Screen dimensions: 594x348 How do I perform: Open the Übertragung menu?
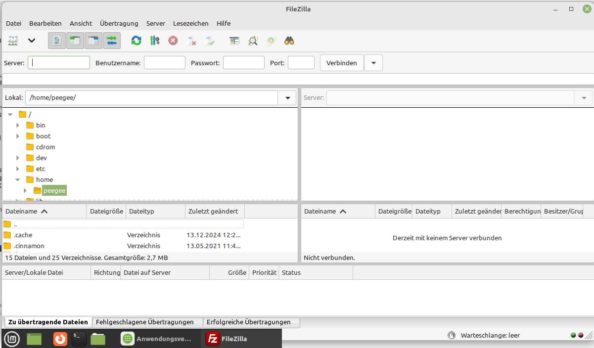click(x=119, y=23)
